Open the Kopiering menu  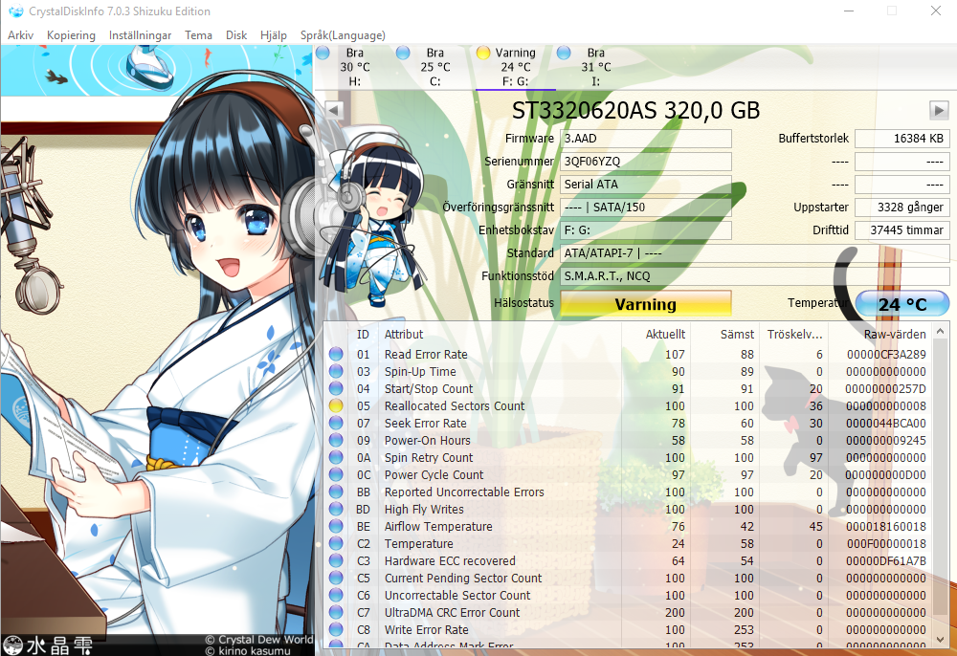pos(71,35)
